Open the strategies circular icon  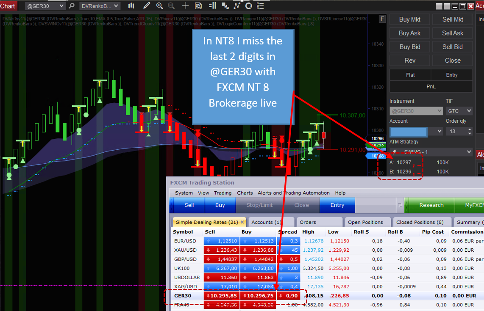(248, 6)
